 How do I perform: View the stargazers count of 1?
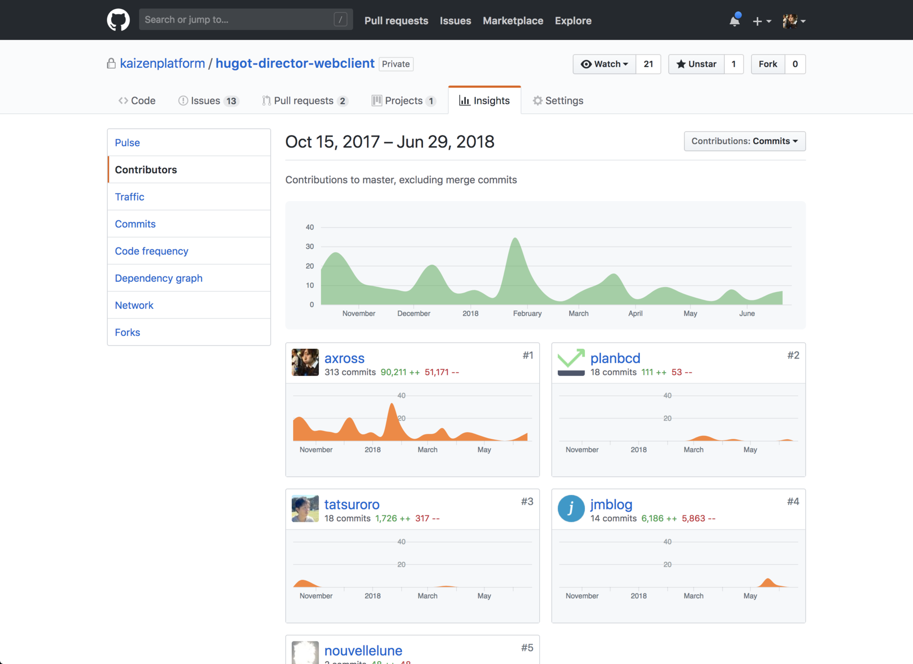click(733, 64)
